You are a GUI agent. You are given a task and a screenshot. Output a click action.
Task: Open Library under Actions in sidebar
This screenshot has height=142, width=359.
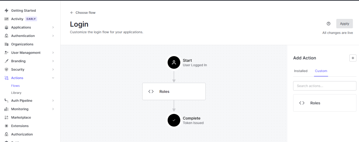[16, 93]
